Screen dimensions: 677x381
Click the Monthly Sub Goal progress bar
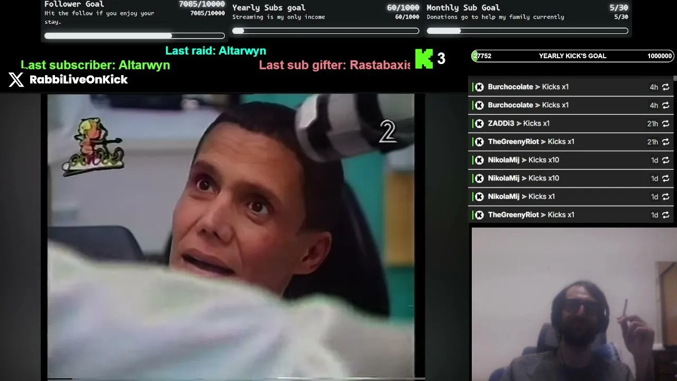click(x=527, y=31)
